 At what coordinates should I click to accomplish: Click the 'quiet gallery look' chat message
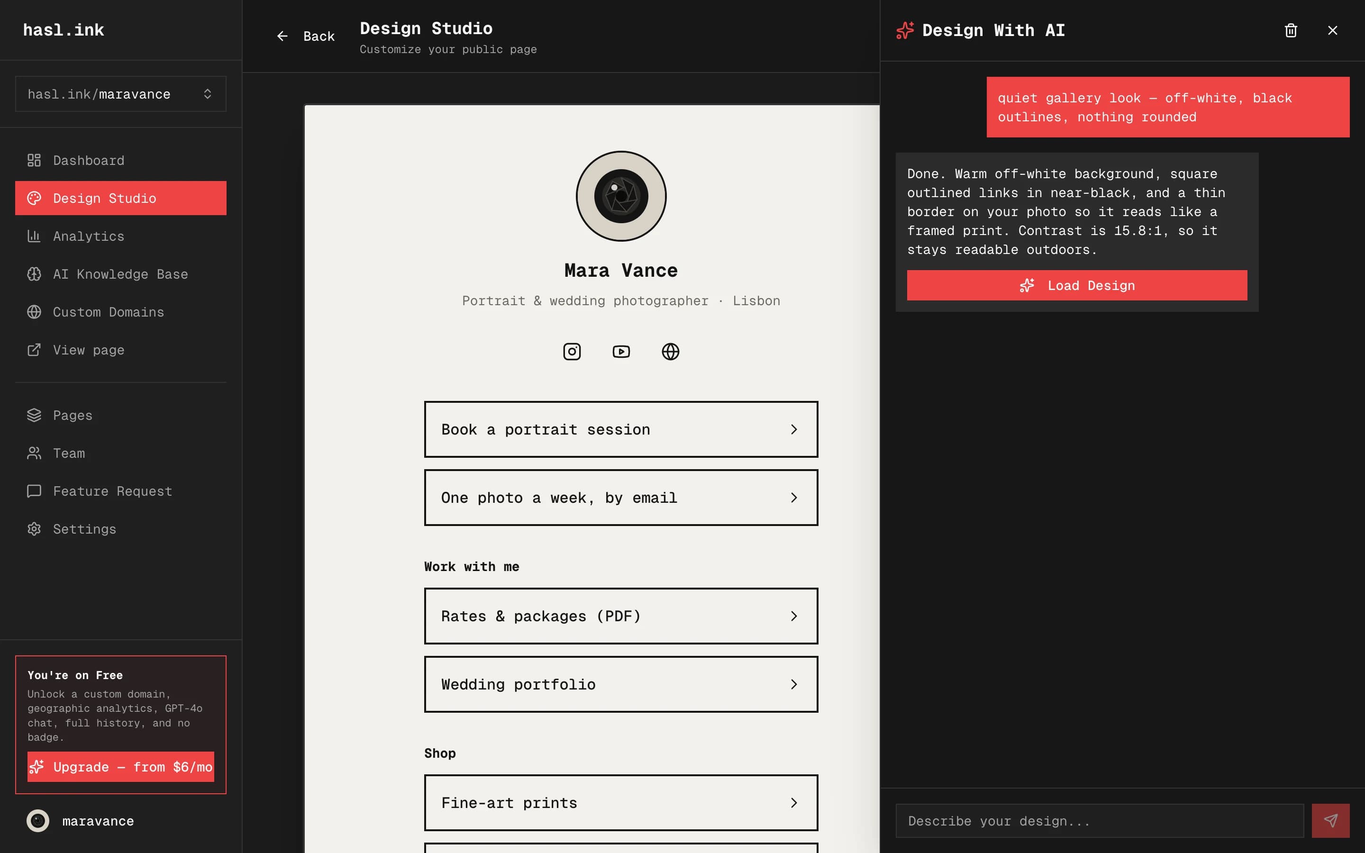[x=1167, y=107]
